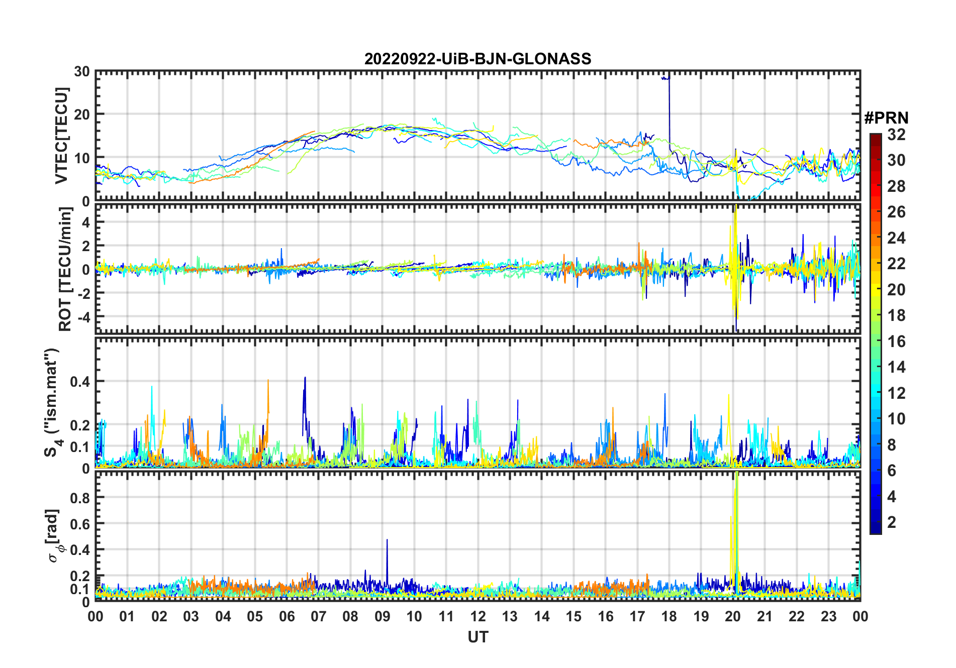Click the 30 tick label on the VTEC axis
This screenshot has height=668, width=956.
(x=82, y=72)
